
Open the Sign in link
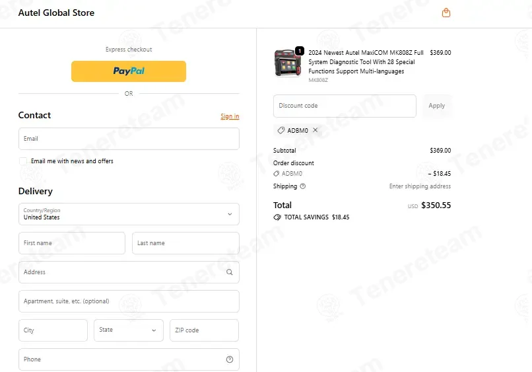pos(230,116)
